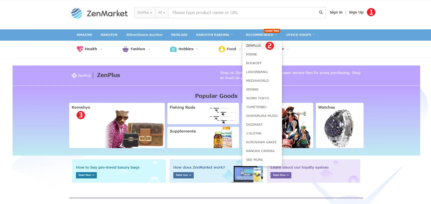Screen dimensions: 431x204
Task: Go to the AMAZON tab
Action: coord(84,35)
